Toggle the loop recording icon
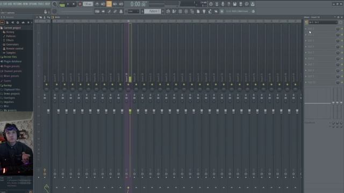Viewport: 344px width, 193px height. pyautogui.click(x=121, y=4)
